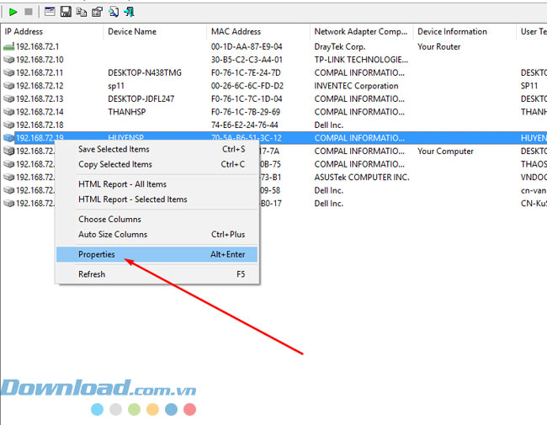Sort by Network Adapter Company column header
Viewport: 547px width, 425px height.
(362, 32)
